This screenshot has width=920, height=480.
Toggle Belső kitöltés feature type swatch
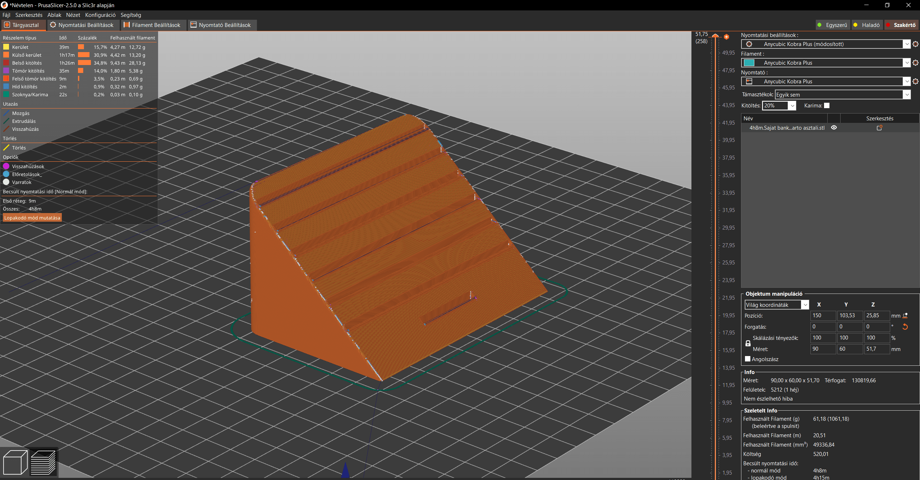coord(6,63)
